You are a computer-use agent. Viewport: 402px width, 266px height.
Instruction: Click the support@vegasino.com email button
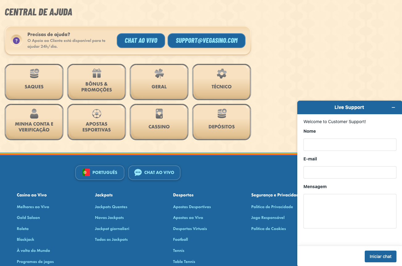click(206, 41)
